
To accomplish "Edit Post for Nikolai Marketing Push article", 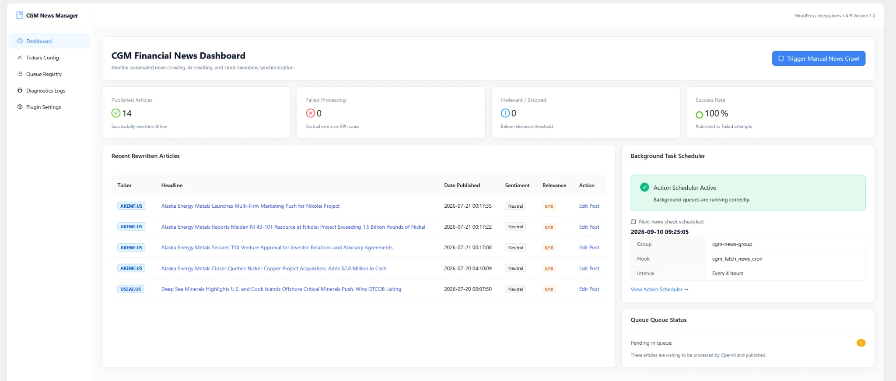I will [589, 206].
